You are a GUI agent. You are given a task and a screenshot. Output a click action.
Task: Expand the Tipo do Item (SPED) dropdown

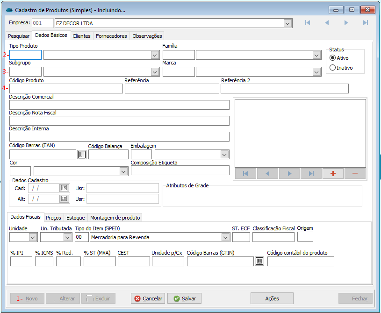click(225, 237)
